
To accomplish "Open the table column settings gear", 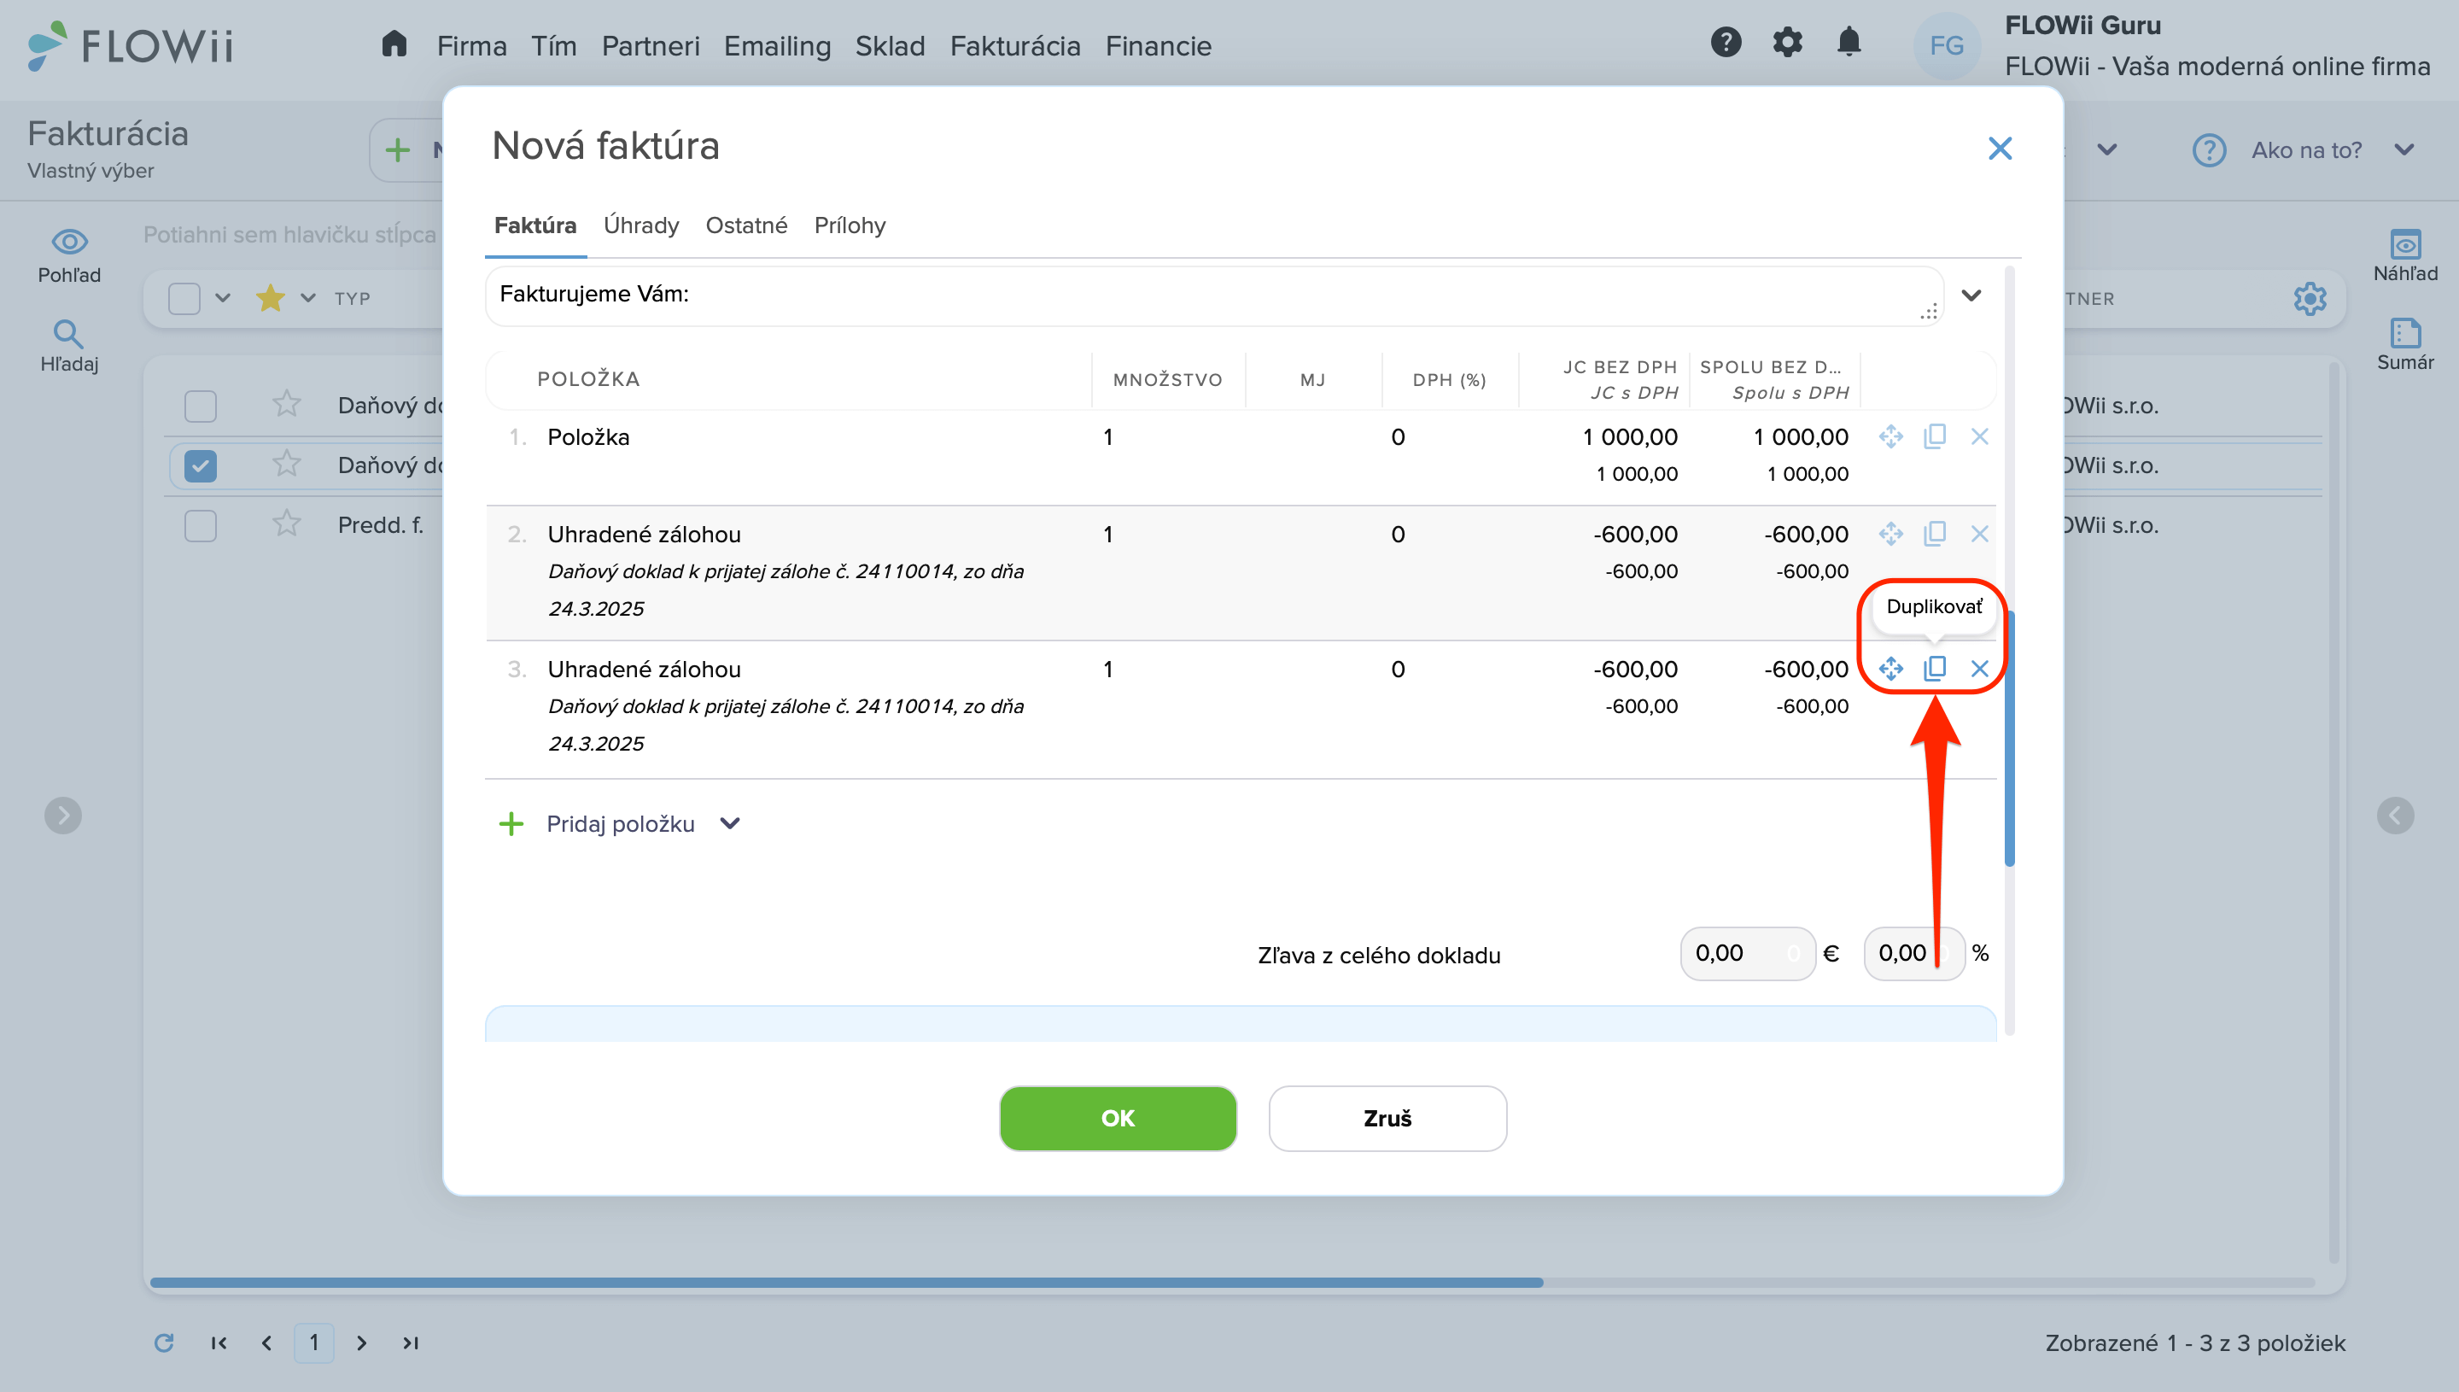I will 2309,298.
